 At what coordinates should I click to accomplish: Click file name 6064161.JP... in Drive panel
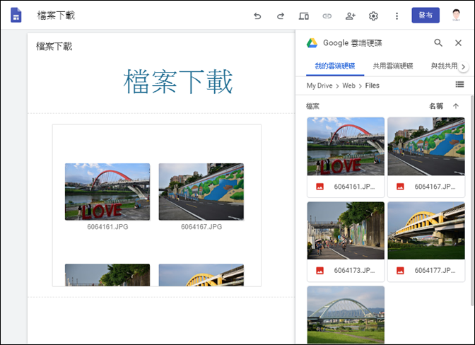(354, 187)
